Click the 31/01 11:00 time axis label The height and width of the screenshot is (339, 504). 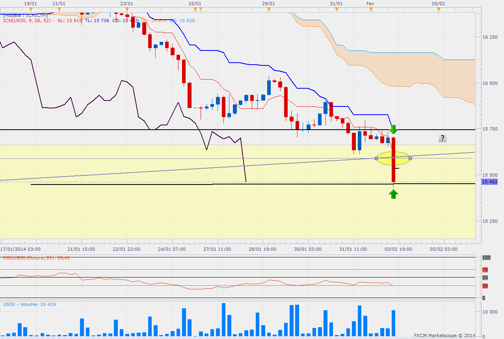coord(353,249)
